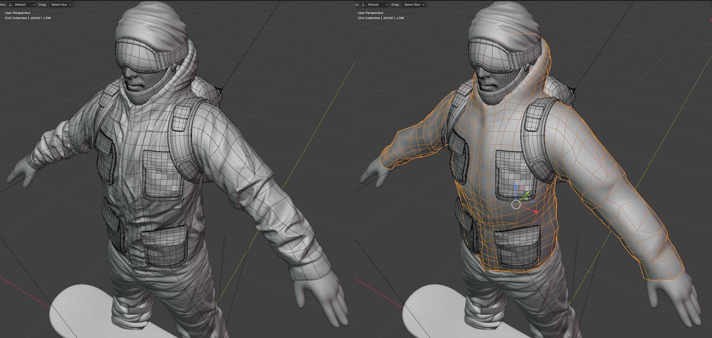Click the orange origin dot in left viewport
Screen dimensions: 712x338
point(163,204)
